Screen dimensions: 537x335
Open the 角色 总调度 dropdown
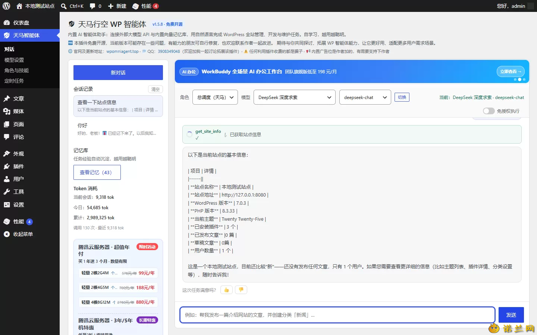tap(215, 97)
